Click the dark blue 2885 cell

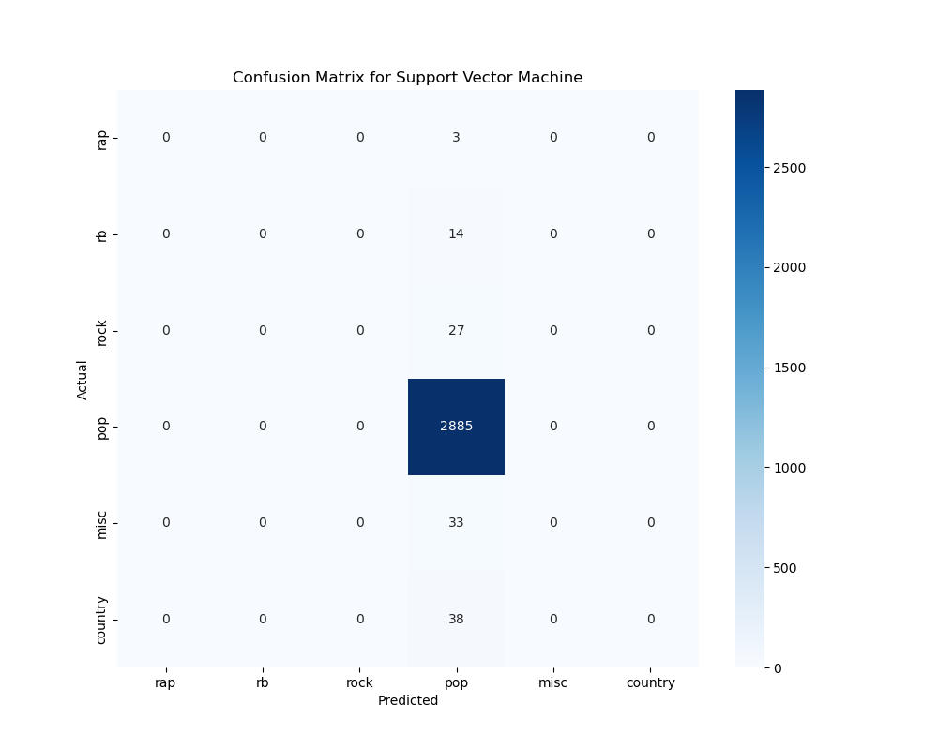click(456, 427)
